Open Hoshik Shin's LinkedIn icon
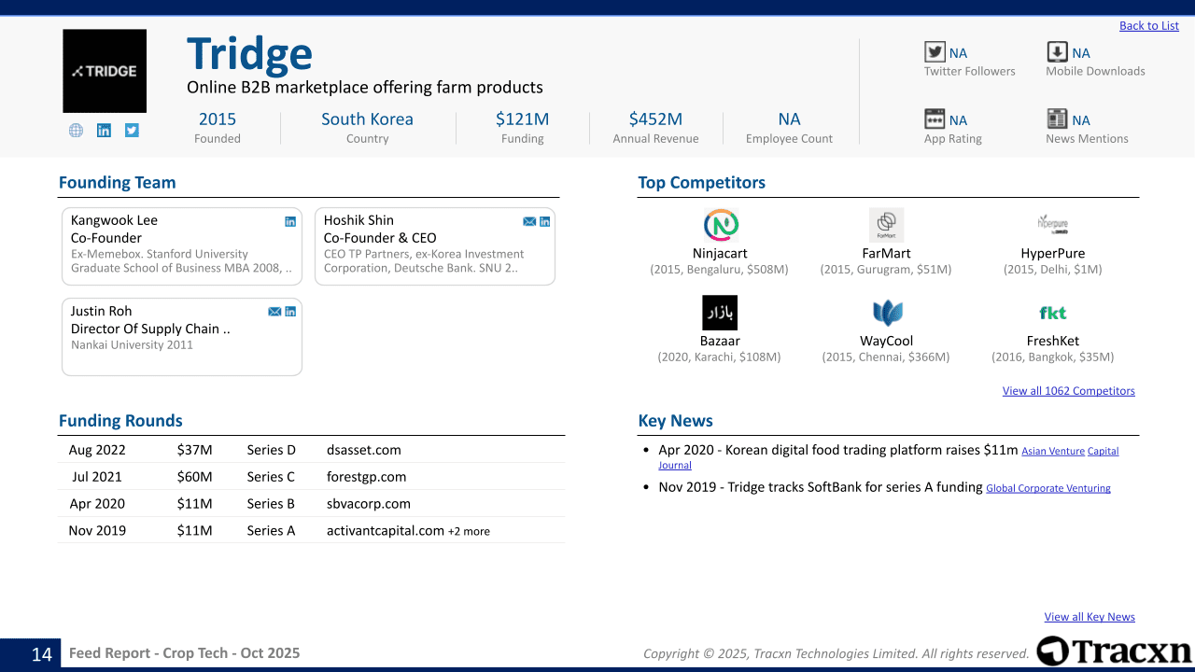This screenshot has width=1195, height=672. [545, 221]
